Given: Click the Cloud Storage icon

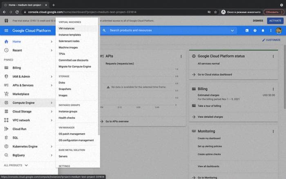Looking at the screenshot, I should tap(6, 112).
